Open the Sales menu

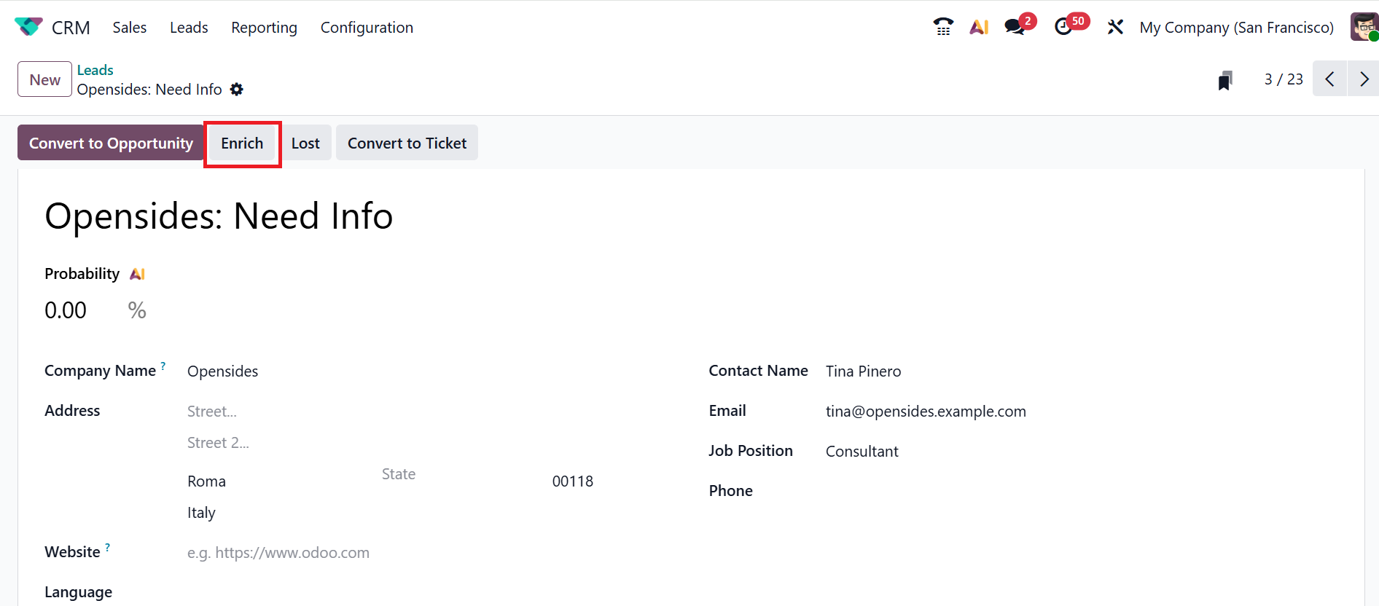(x=129, y=27)
